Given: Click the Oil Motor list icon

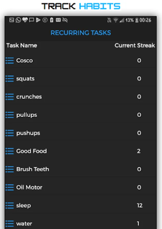Looking at the screenshot, I should click(10, 187).
